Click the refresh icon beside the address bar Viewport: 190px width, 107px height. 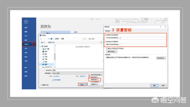85,39
